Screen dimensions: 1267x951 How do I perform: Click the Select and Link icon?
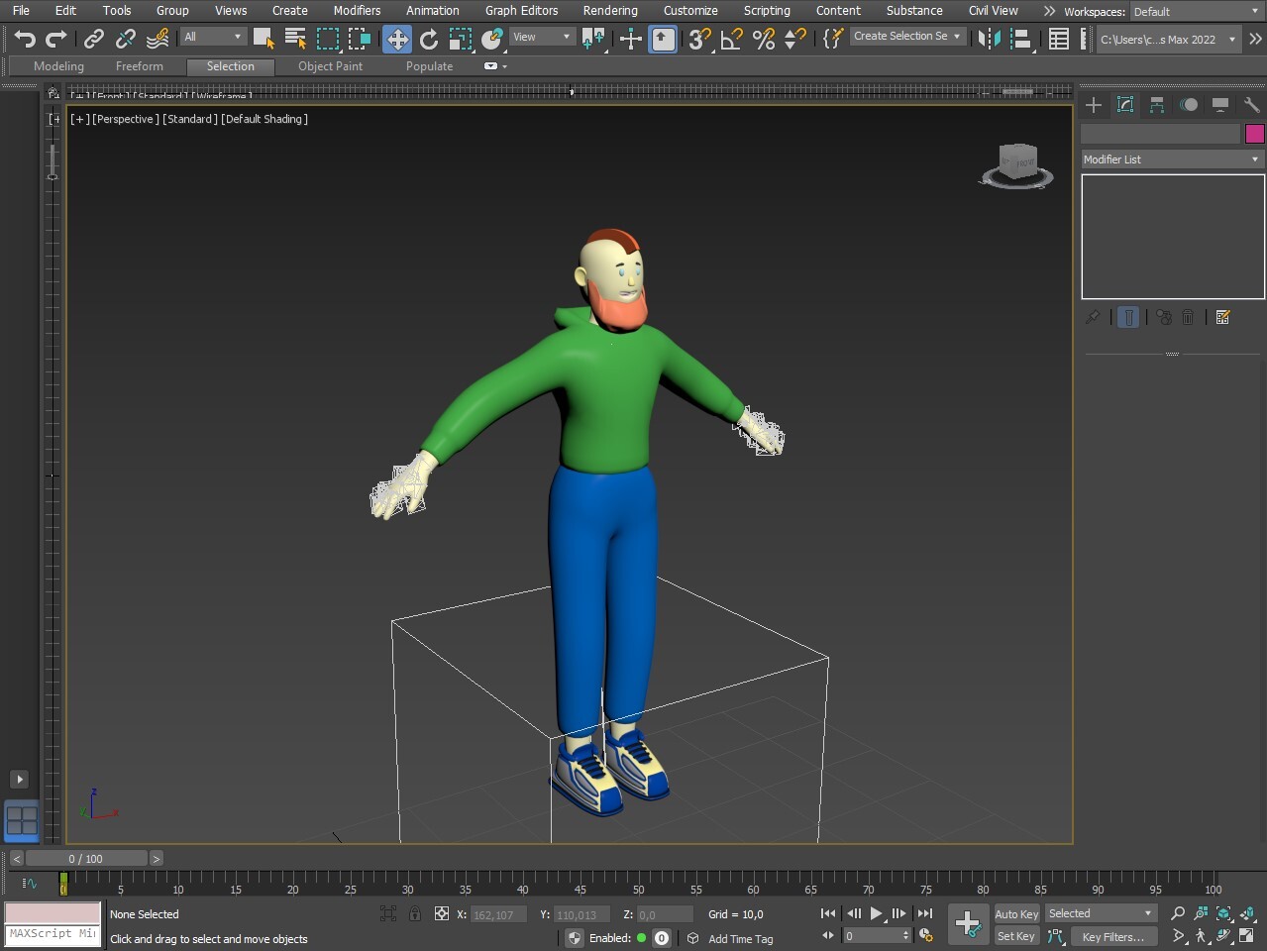pos(93,39)
